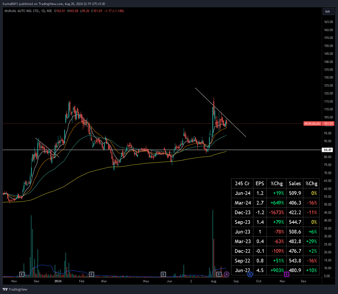Click the -1.17 (-1.14%) change value
338x294 pixels.
(x=114, y=11)
